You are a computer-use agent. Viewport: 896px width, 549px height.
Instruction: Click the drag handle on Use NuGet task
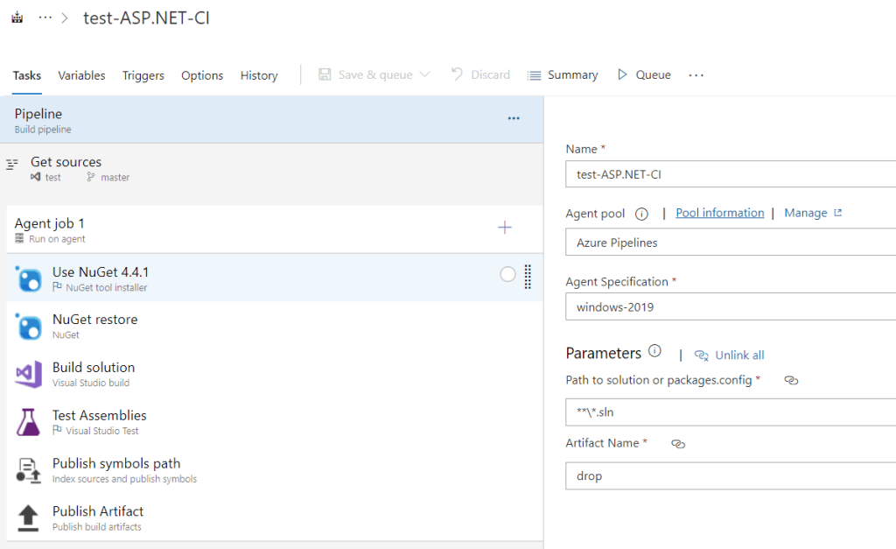(528, 277)
